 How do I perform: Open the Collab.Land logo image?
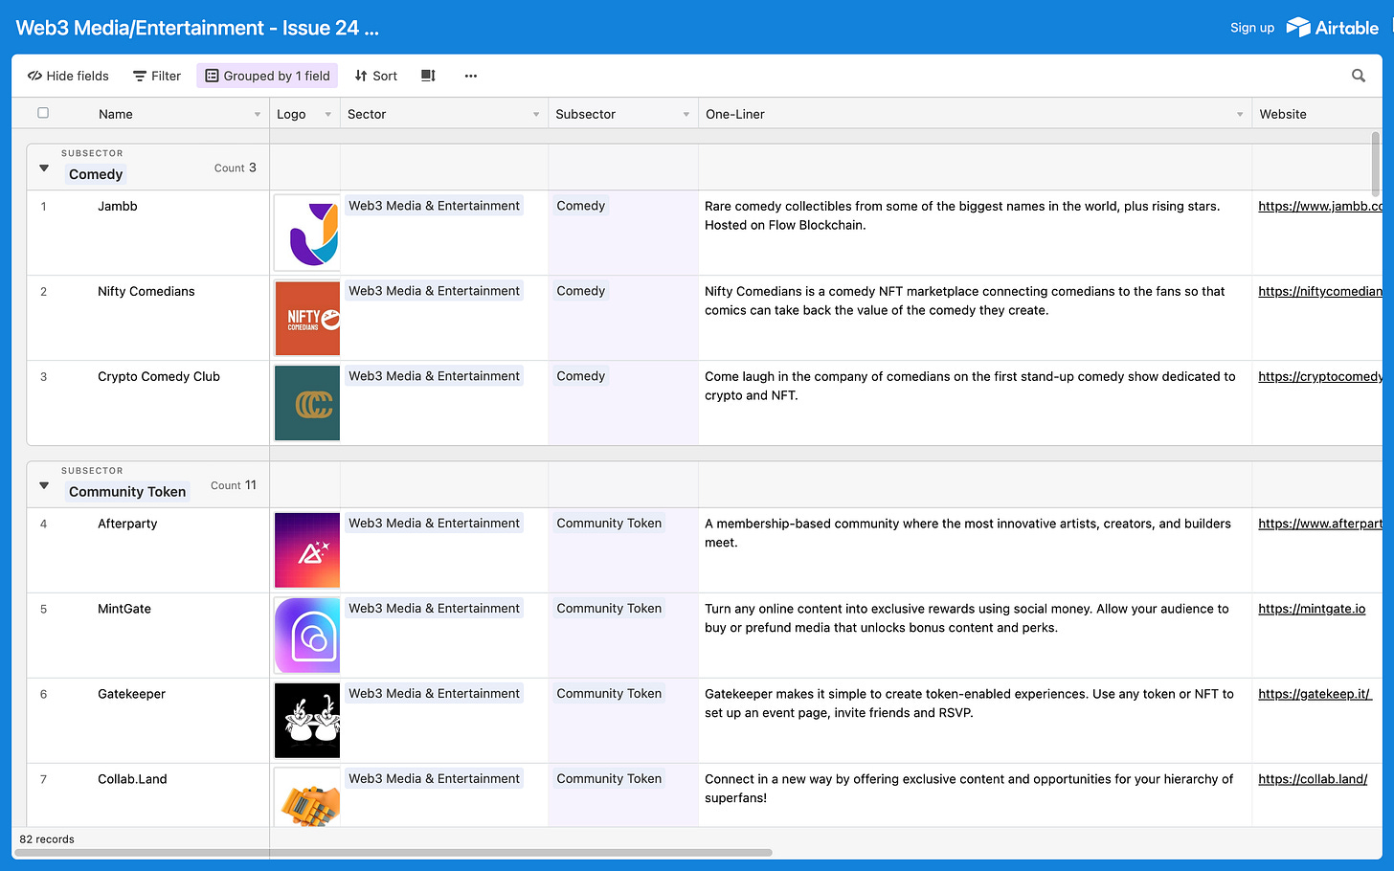307,797
